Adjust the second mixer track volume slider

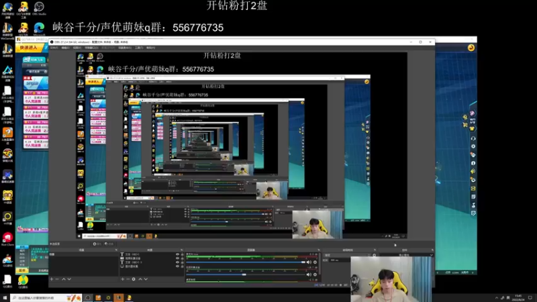click(x=246, y=274)
